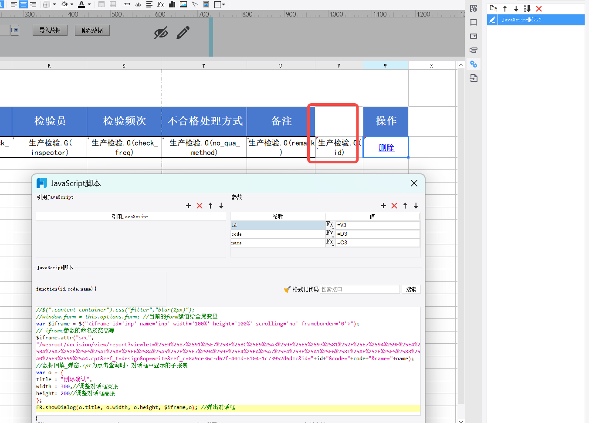589x423 pixels.
Task: Open border style dropdown arrow
Action: pos(54,4)
